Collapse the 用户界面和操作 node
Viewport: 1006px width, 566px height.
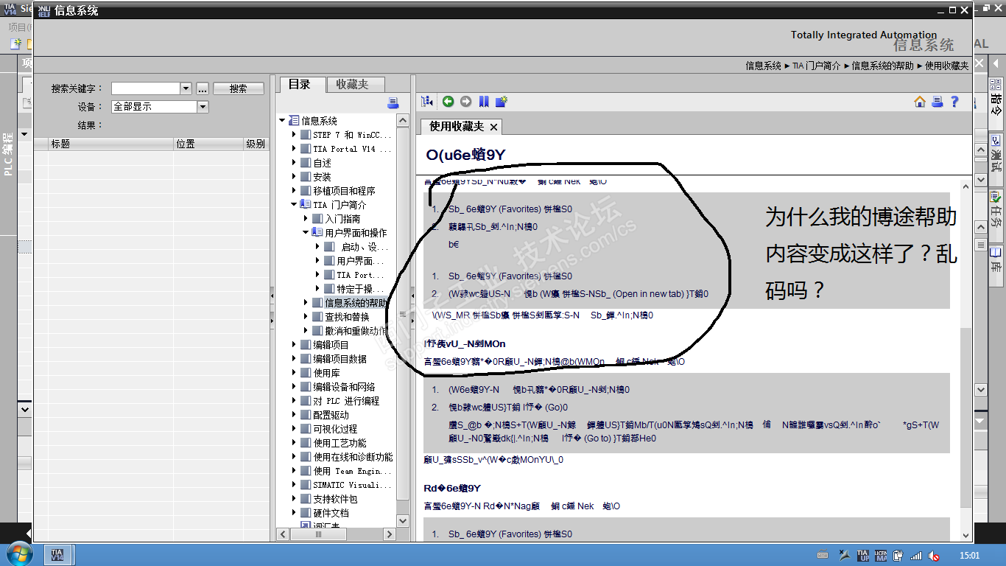pos(306,233)
